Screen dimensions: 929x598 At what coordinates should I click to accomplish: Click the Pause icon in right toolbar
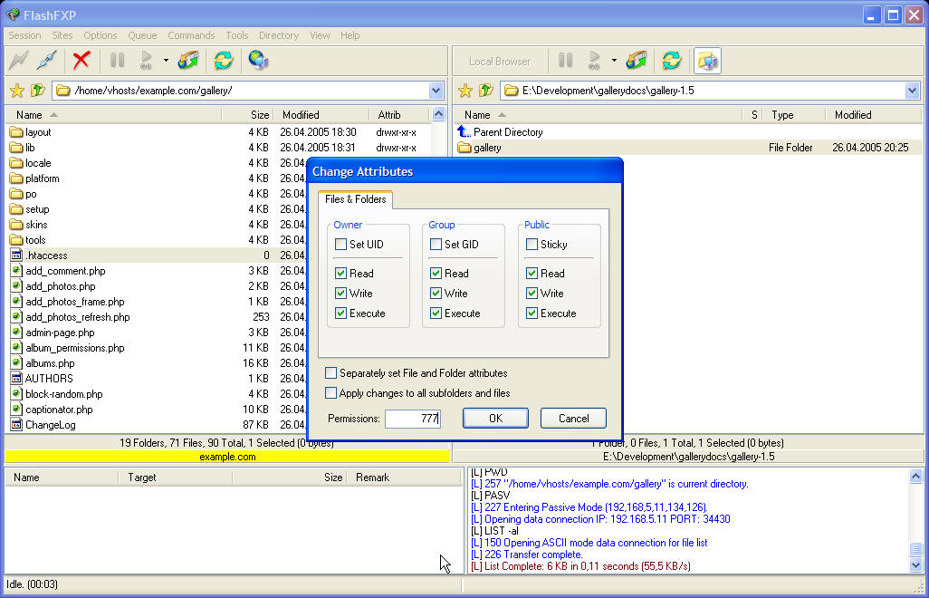[x=566, y=60]
